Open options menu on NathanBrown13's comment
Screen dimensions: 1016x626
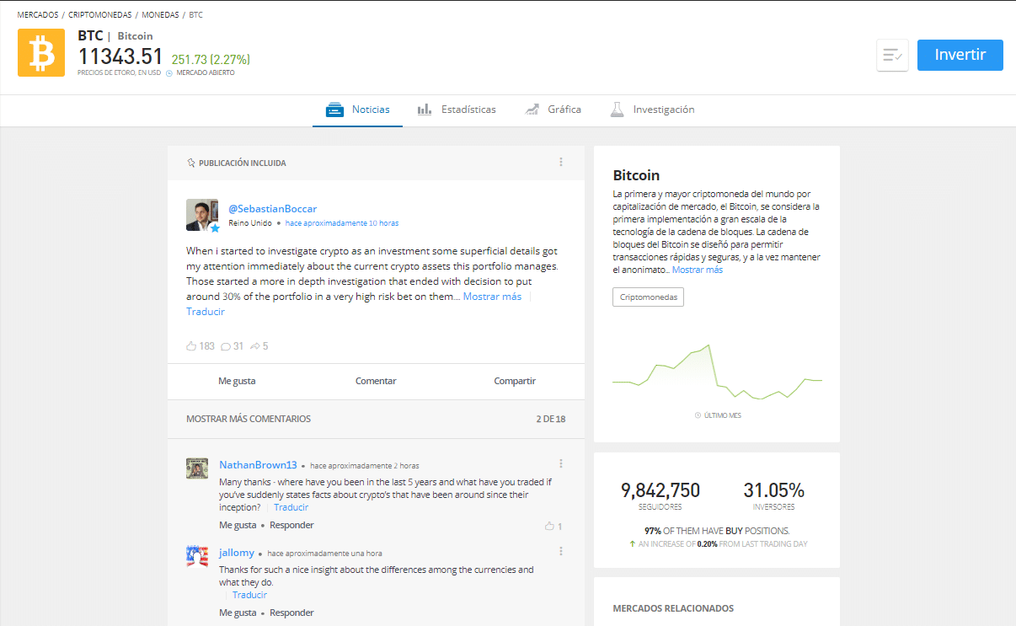pyautogui.click(x=561, y=463)
